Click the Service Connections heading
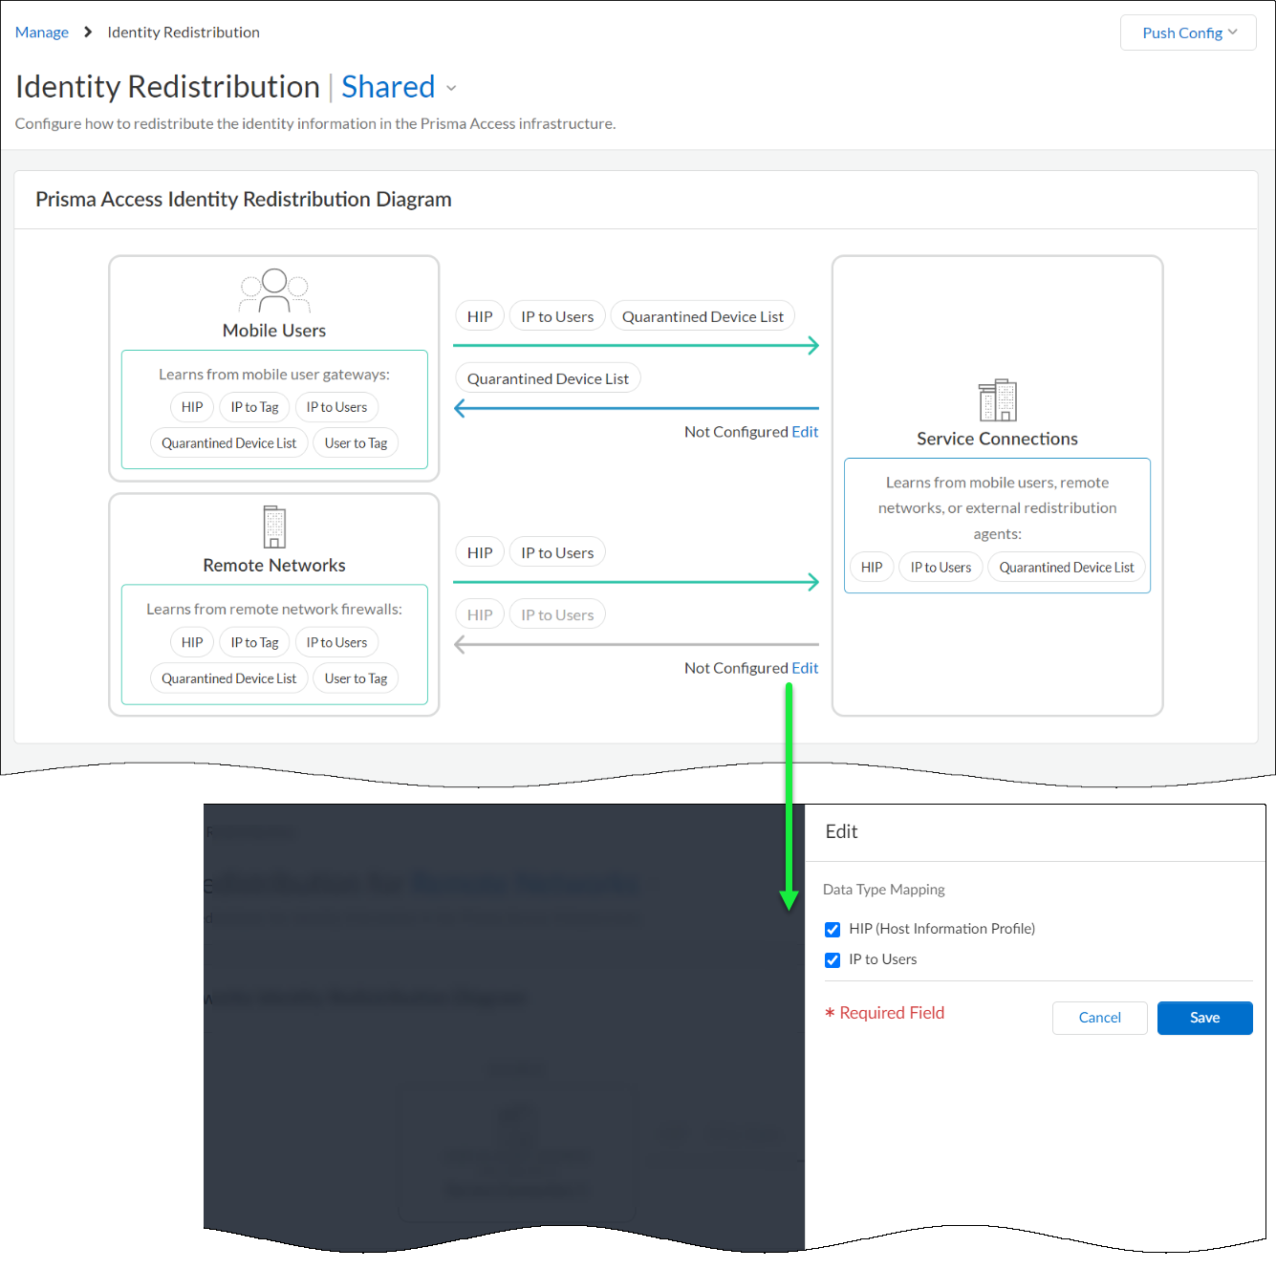The height and width of the screenshot is (1269, 1276). pos(997,439)
